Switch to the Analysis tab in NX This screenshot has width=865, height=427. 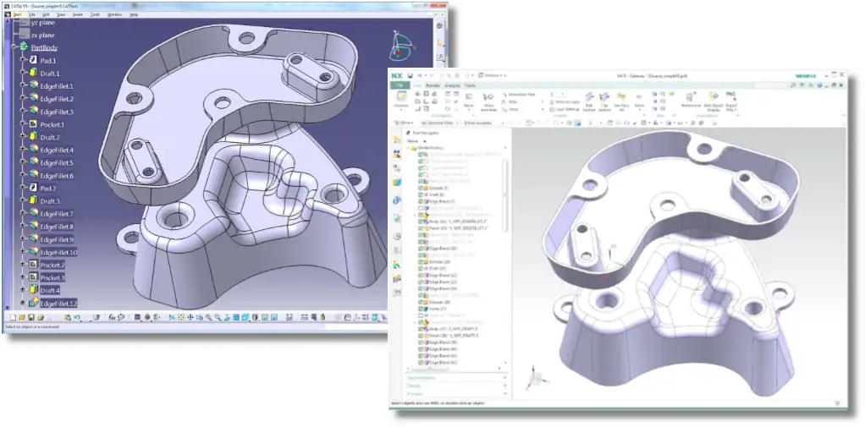(452, 86)
